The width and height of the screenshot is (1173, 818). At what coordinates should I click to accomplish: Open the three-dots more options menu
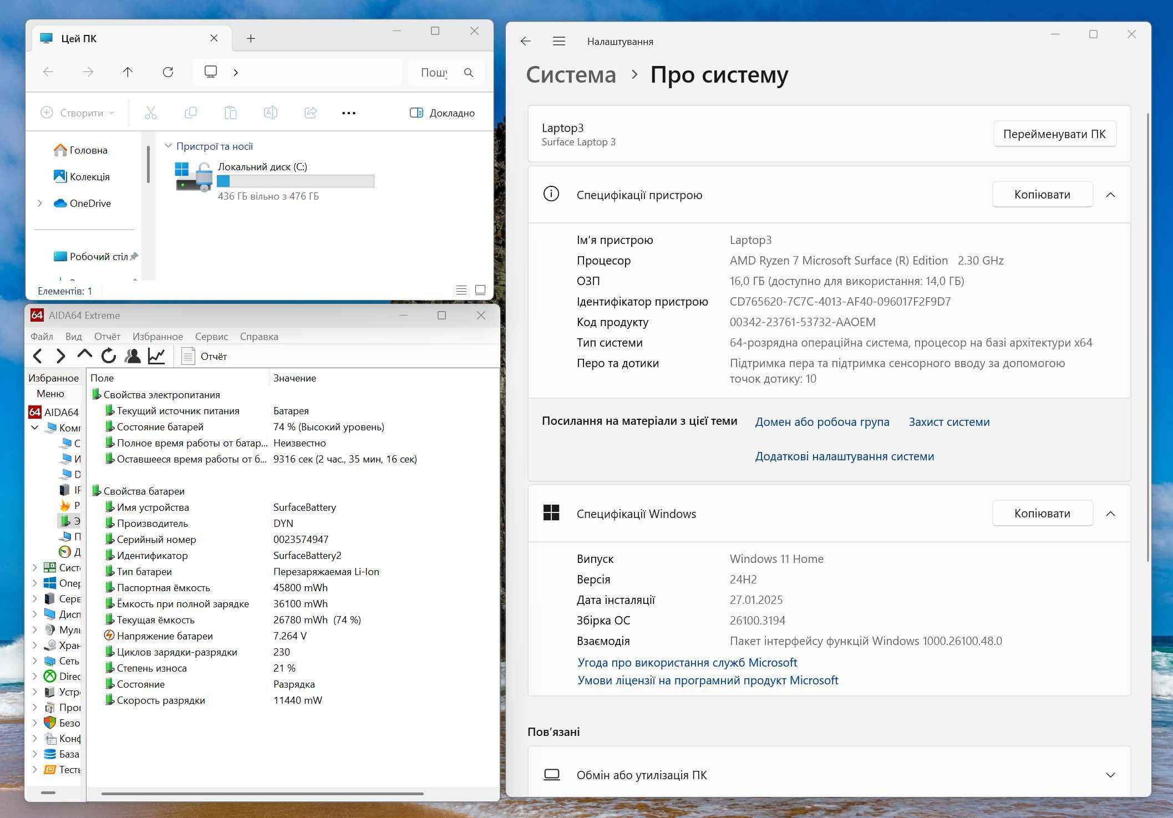point(349,113)
